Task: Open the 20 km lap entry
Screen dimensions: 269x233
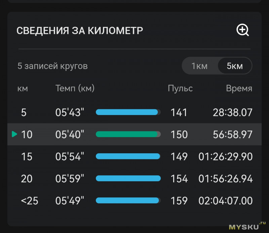Action: tap(134, 179)
